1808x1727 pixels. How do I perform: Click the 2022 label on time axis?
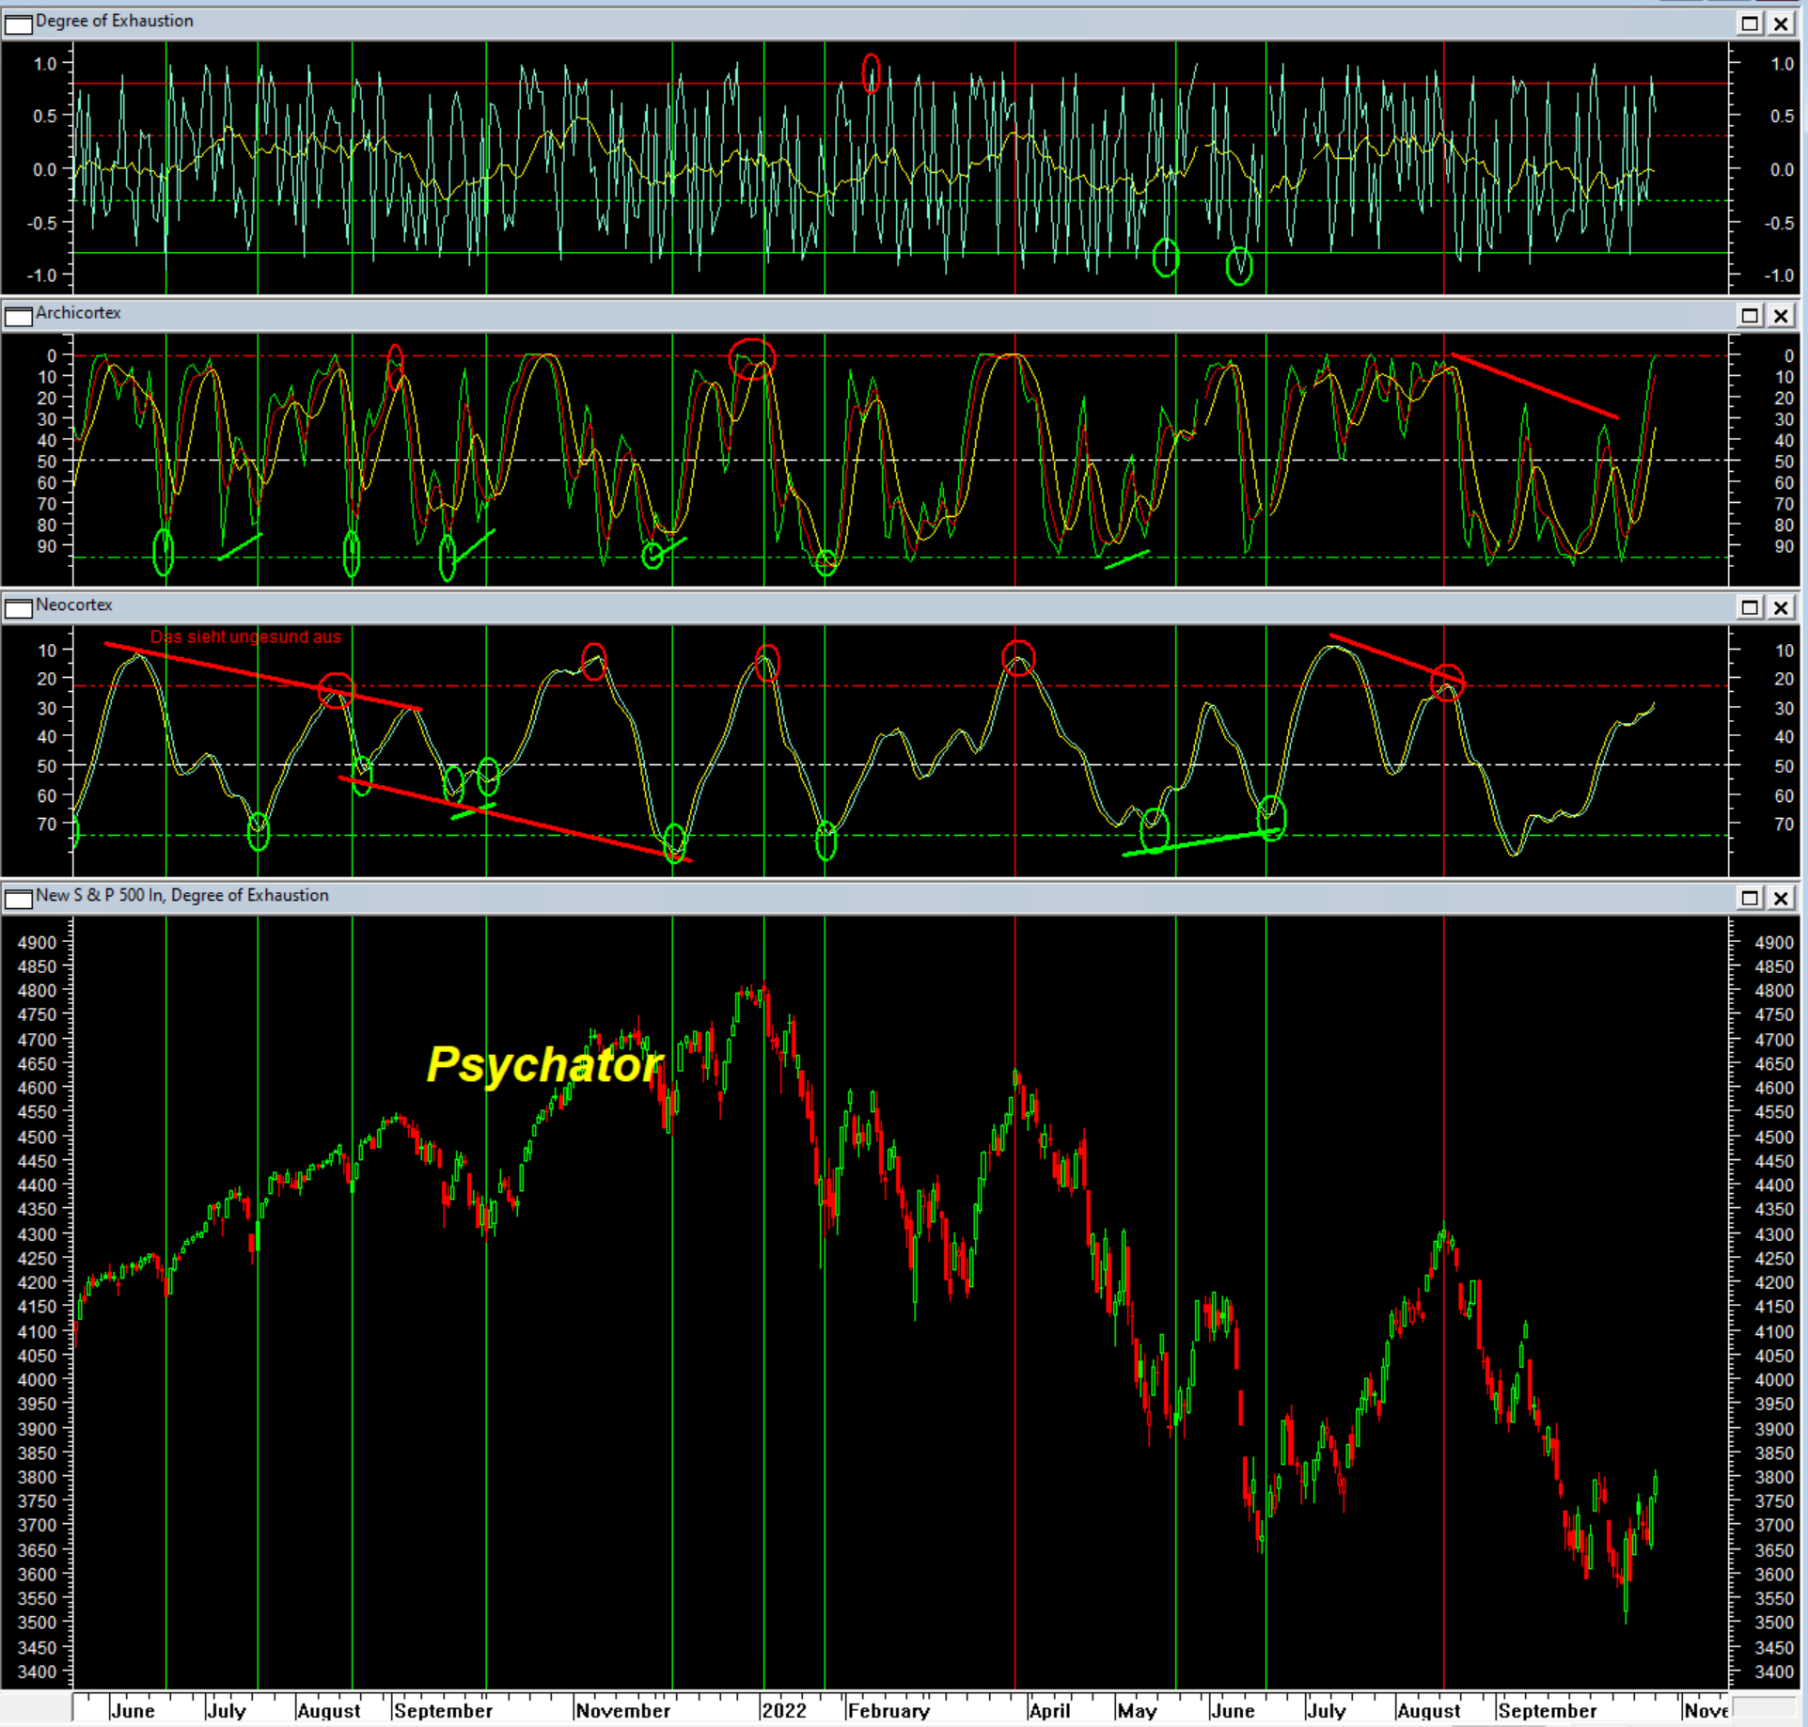coord(784,1710)
